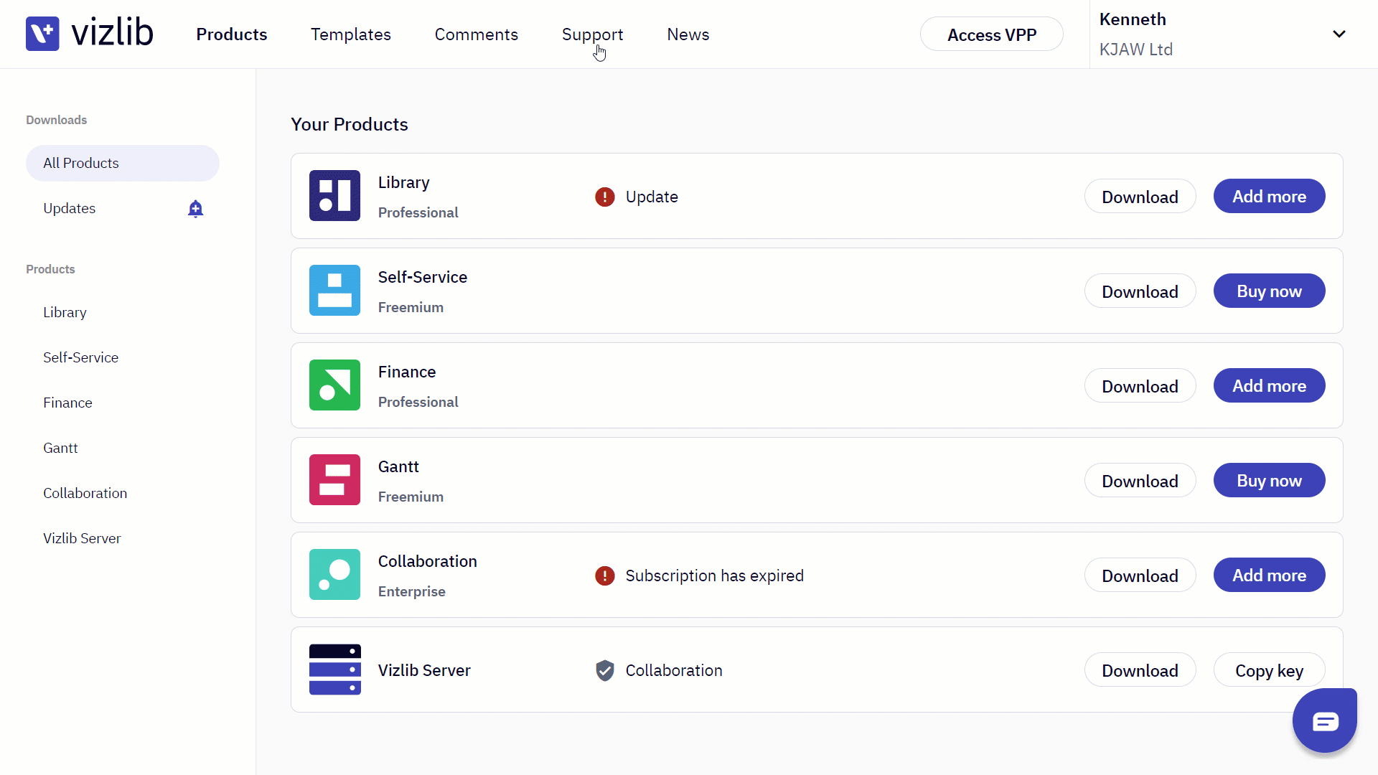Open Gantt in the sidebar list

click(x=60, y=448)
